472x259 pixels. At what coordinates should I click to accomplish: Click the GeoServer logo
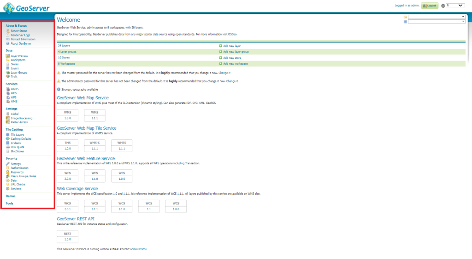pos(26,8)
